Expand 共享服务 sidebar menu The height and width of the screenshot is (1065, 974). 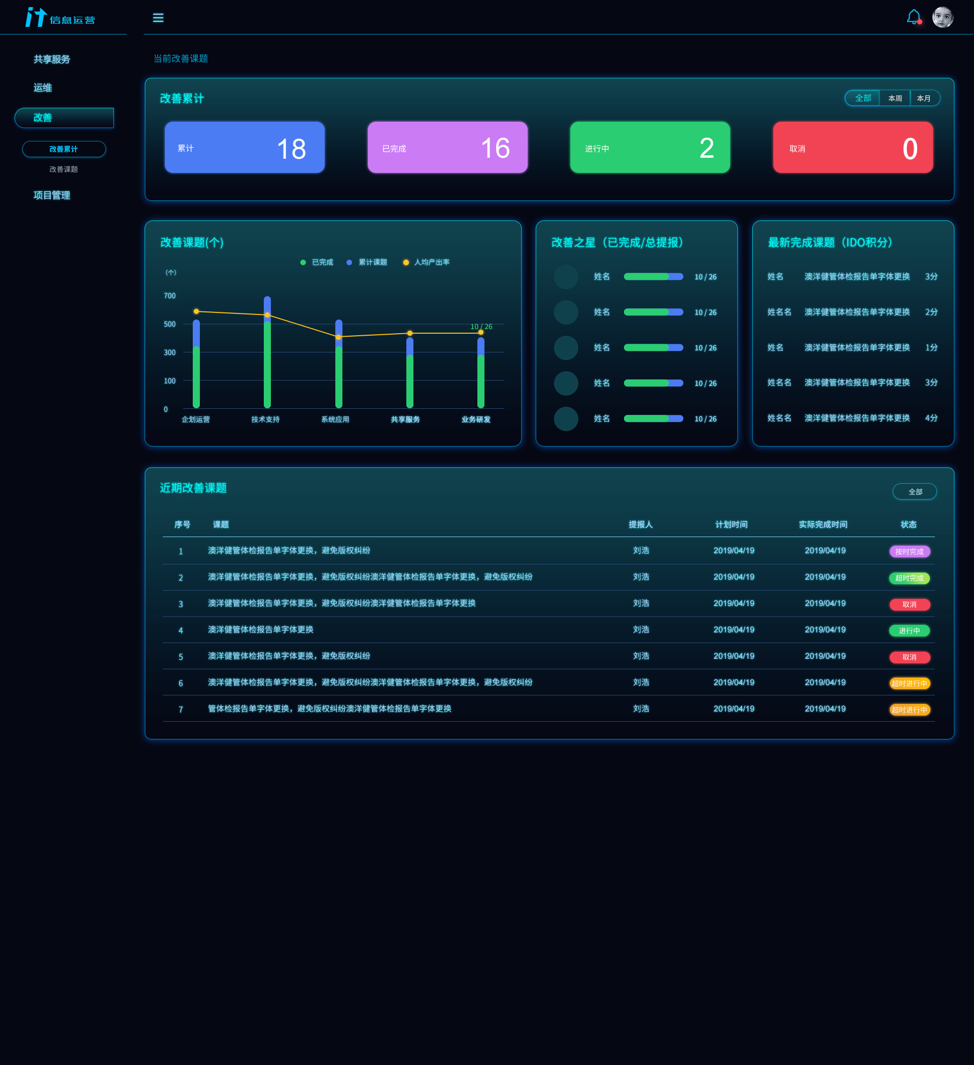pos(52,59)
